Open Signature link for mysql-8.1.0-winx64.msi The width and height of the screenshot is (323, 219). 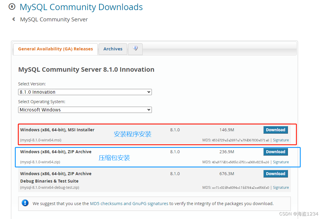click(x=281, y=140)
